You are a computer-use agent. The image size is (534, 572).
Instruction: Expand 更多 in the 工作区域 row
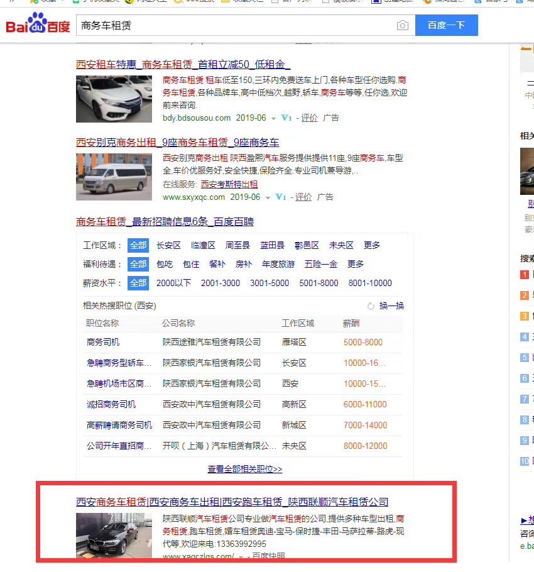coord(372,245)
